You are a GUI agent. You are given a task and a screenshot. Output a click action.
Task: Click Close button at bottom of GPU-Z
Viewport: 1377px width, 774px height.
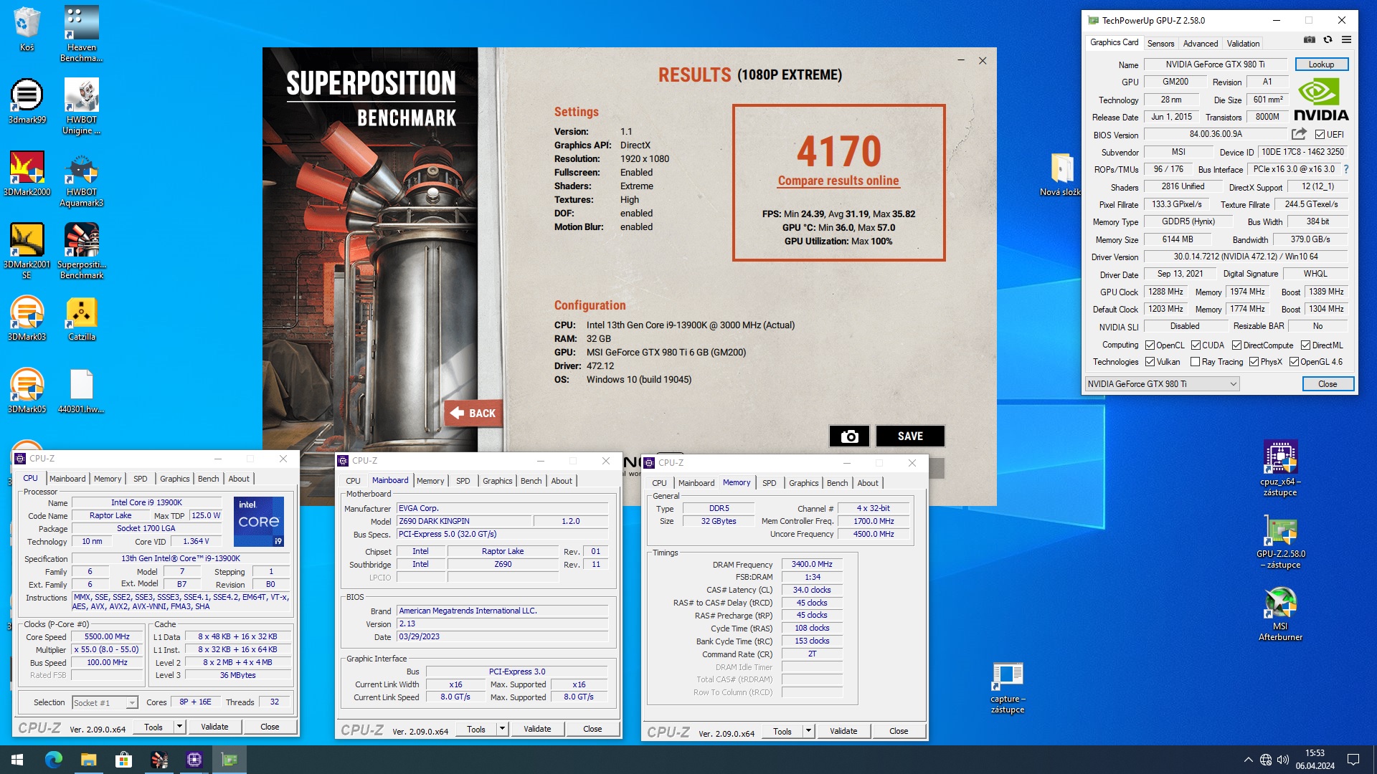(1328, 384)
